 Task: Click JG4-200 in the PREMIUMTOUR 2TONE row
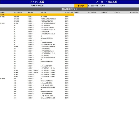click(16, 19)
